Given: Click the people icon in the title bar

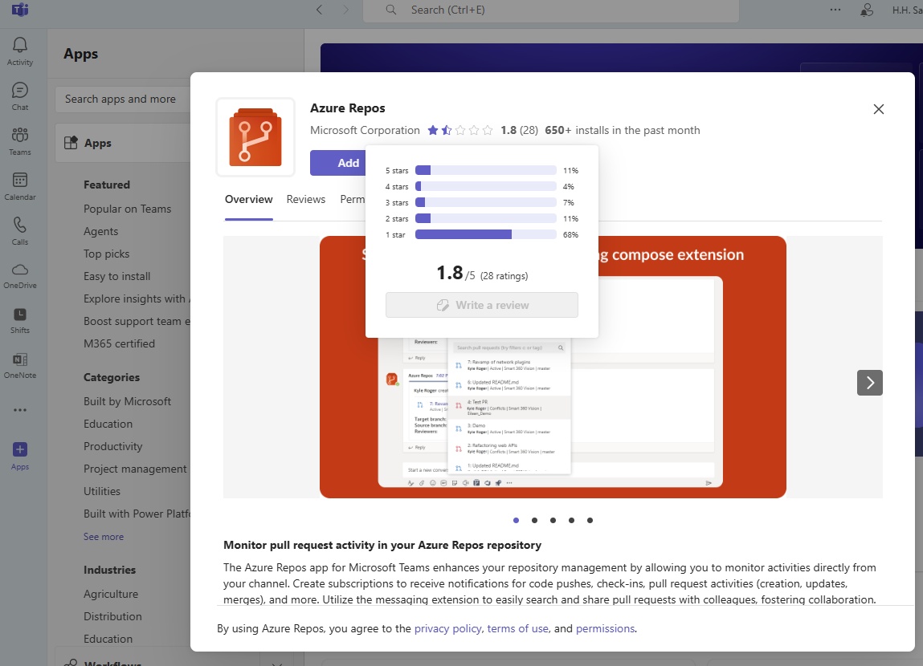Looking at the screenshot, I should 867,10.
